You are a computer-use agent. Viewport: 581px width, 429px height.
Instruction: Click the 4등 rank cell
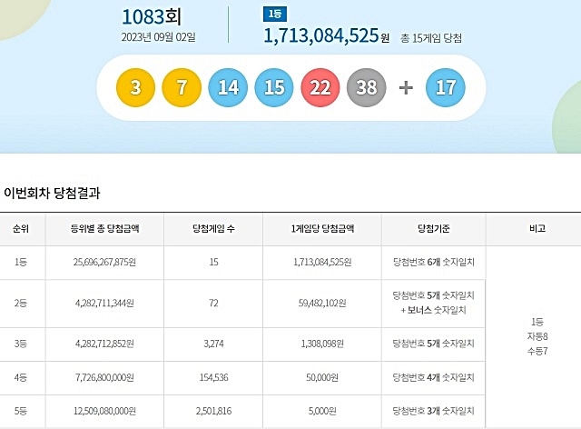point(21,378)
